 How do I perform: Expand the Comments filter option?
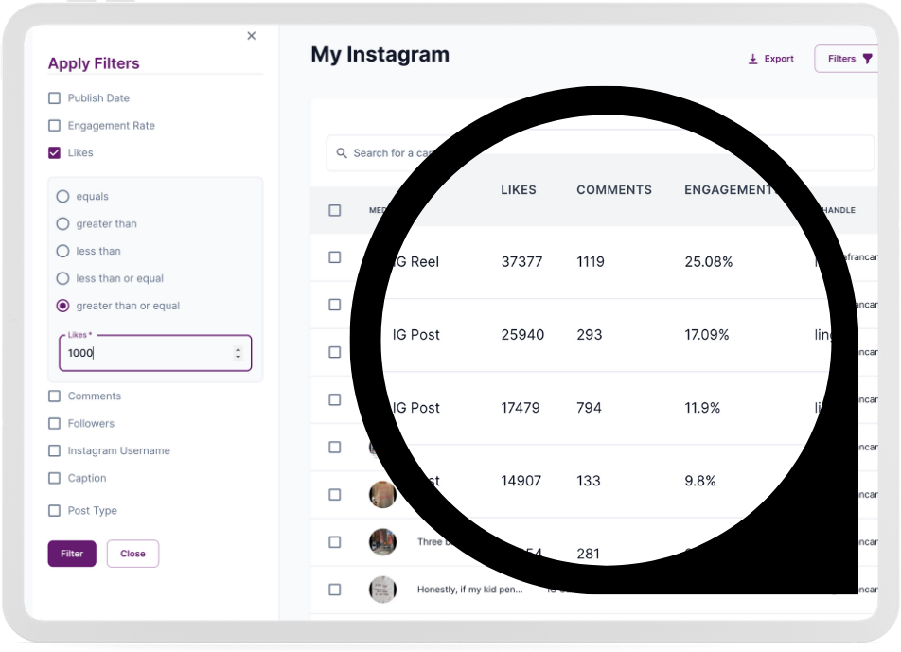[x=54, y=396]
